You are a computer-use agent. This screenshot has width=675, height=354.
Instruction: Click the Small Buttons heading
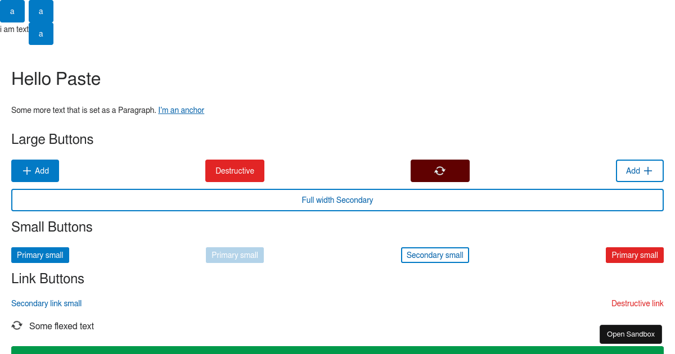coord(52,227)
